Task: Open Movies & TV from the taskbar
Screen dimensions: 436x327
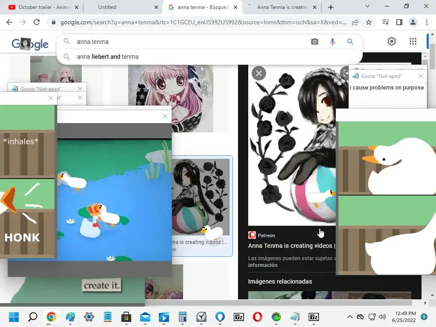Action: 164,317
